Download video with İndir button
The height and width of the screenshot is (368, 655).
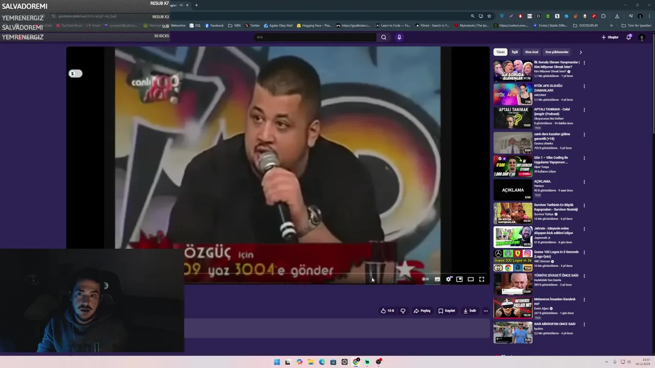(470, 311)
